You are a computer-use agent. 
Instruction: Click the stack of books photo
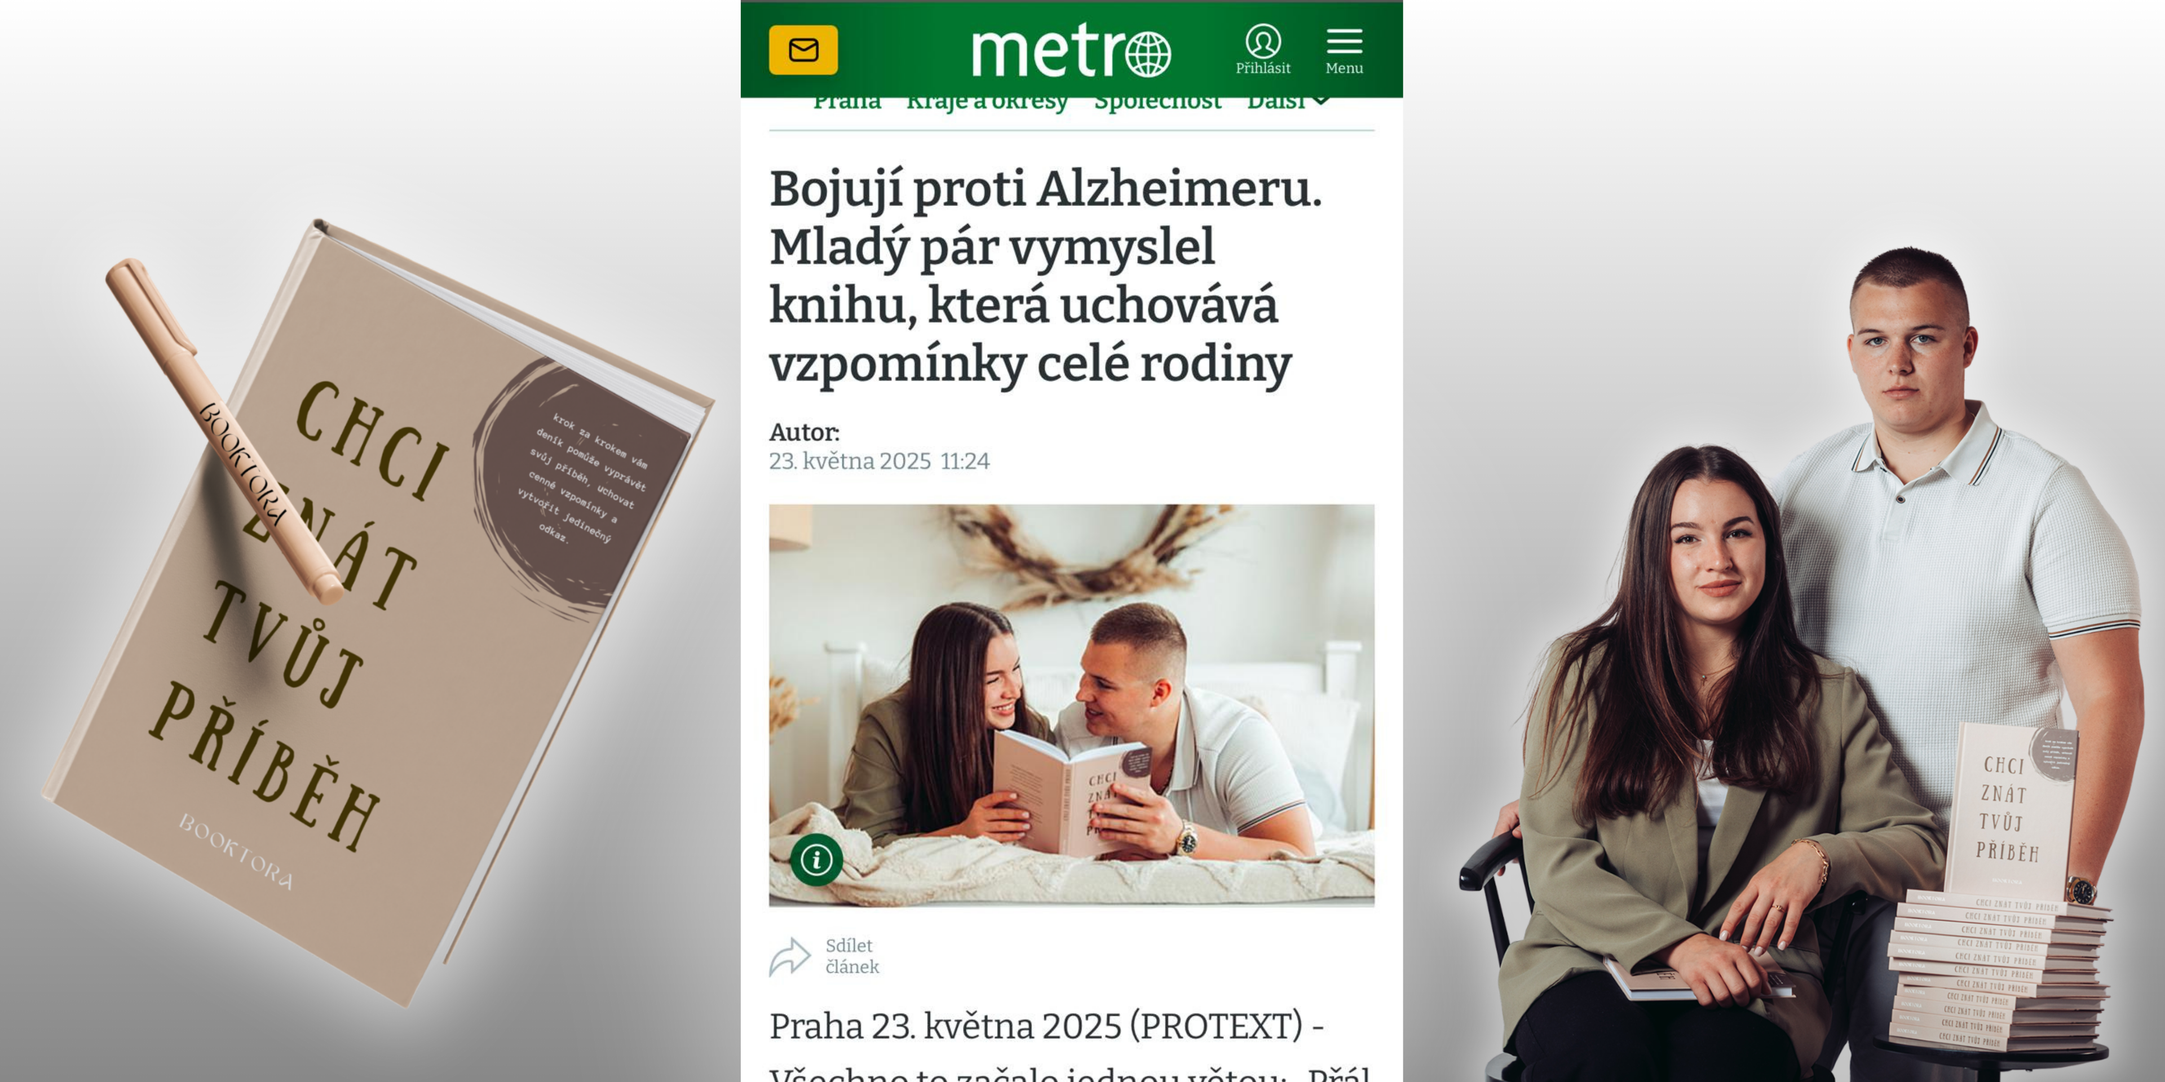[2000, 970]
